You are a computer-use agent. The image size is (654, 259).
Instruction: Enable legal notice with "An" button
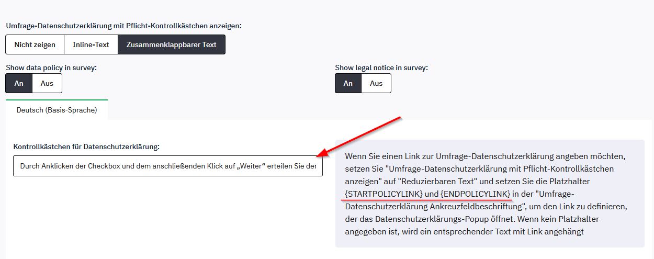[x=348, y=83]
